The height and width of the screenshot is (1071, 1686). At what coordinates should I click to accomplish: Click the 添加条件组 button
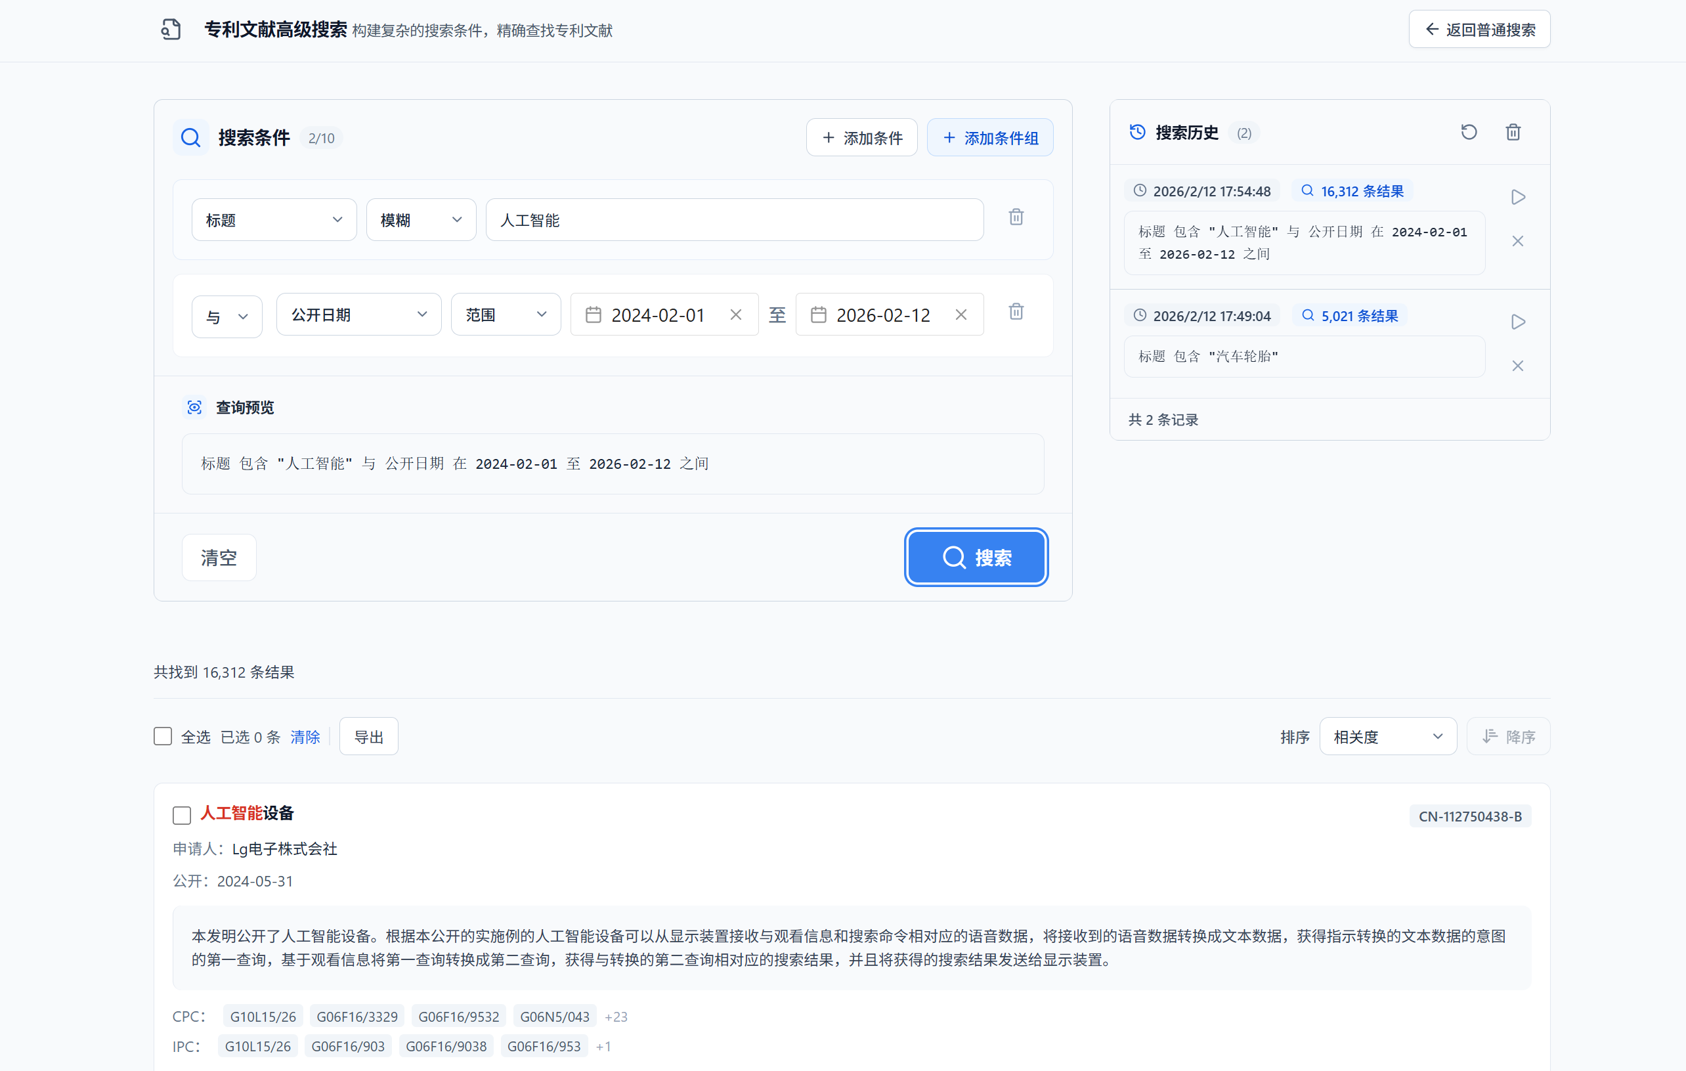(989, 138)
